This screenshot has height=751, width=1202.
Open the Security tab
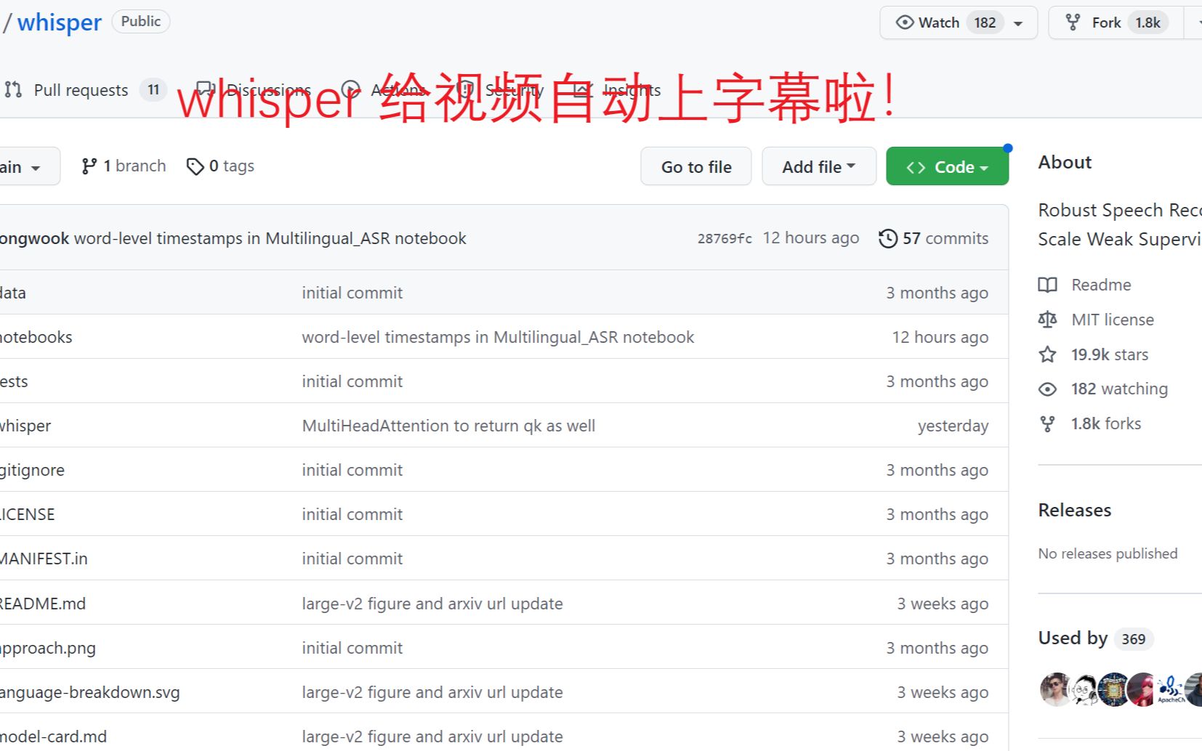click(x=501, y=90)
